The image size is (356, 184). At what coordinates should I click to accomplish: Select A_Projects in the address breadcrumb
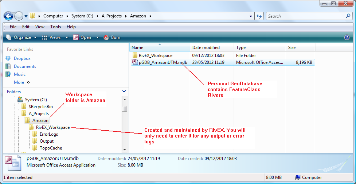[112, 16]
